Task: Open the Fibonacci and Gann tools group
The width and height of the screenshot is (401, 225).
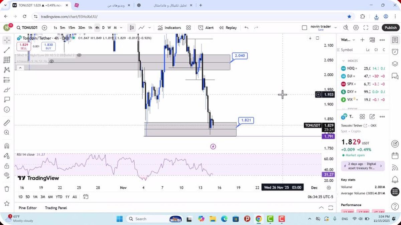Action: (7, 60)
